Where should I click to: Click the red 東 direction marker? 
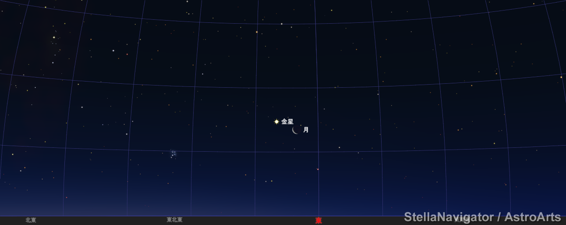point(318,221)
